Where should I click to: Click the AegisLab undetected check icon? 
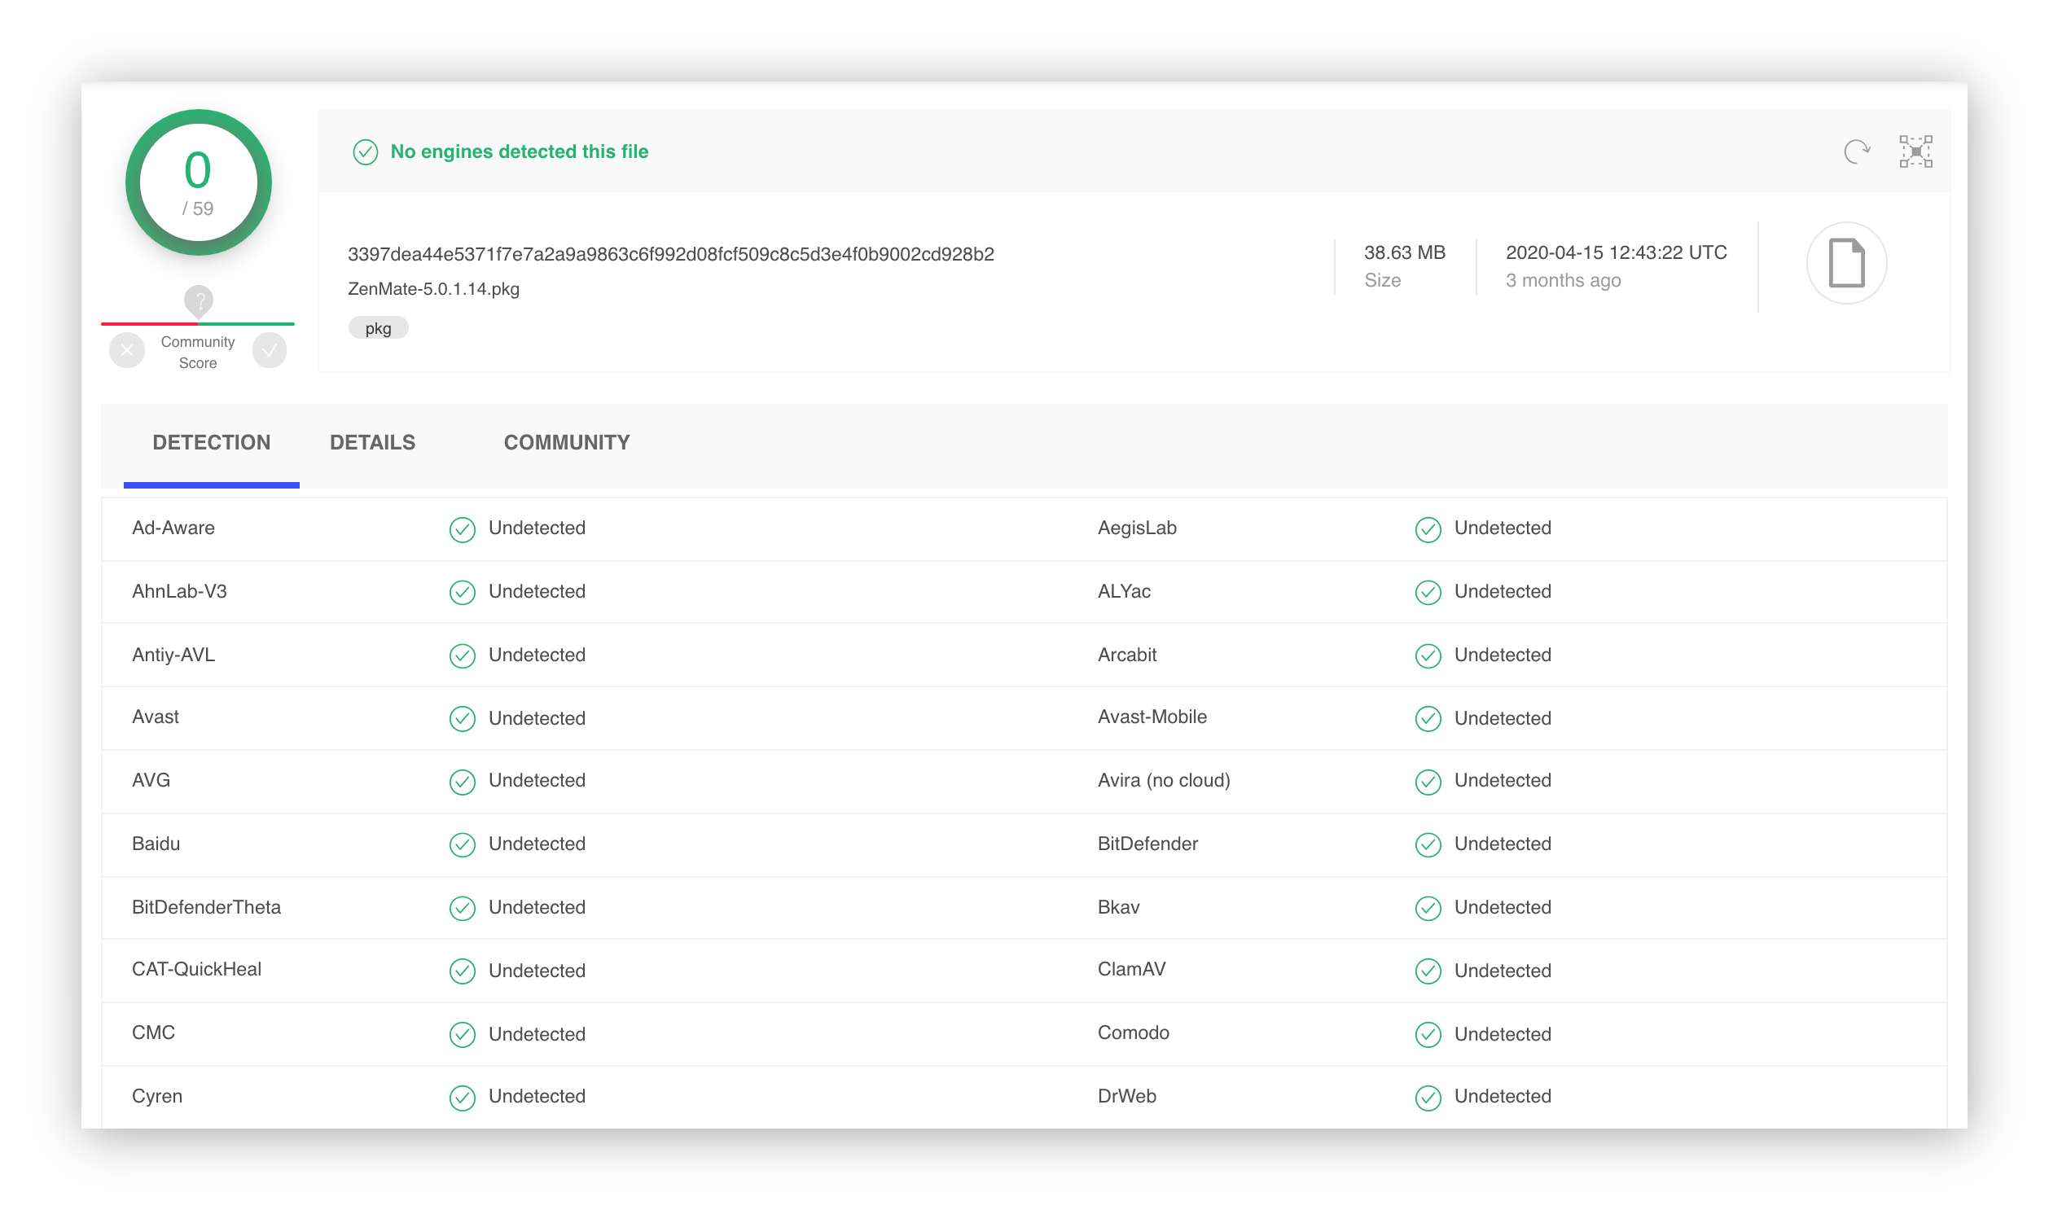tap(1428, 530)
